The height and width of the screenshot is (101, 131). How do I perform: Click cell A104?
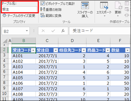point(24,72)
